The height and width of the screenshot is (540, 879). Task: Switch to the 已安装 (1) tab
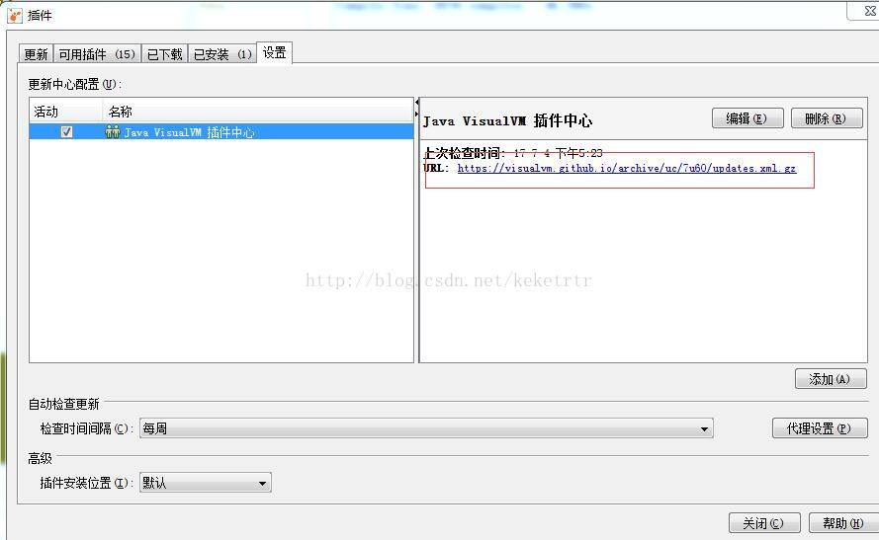[x=222, y=54]
